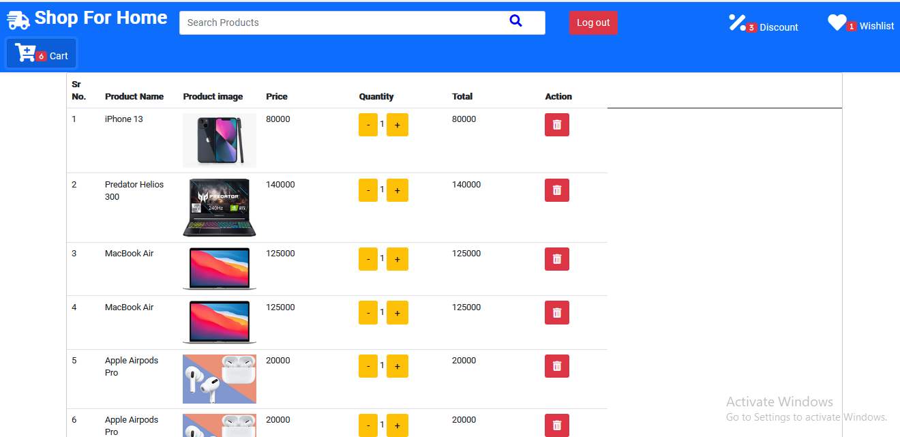Screen dimensions: 900x437
Task: Remove the first Apple Airpods Pro entry
Action: [x=557, y=365]
